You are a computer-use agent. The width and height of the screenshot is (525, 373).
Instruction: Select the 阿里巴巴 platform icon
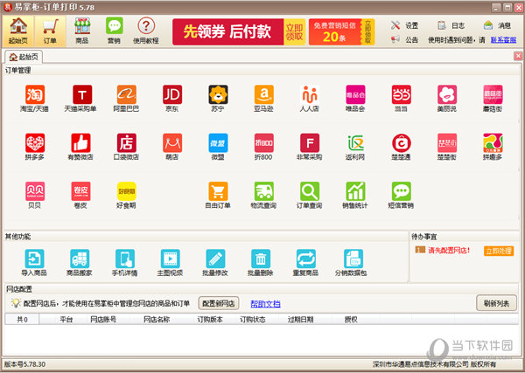click(x=127, y=94)
